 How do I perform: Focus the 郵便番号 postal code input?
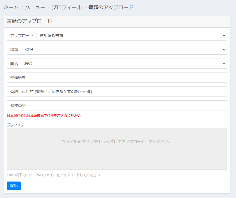tap(128, 105)
